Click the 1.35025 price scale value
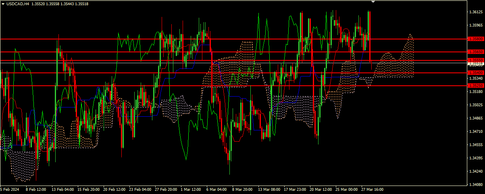This screenshot has height=194, width=485. 476,105
